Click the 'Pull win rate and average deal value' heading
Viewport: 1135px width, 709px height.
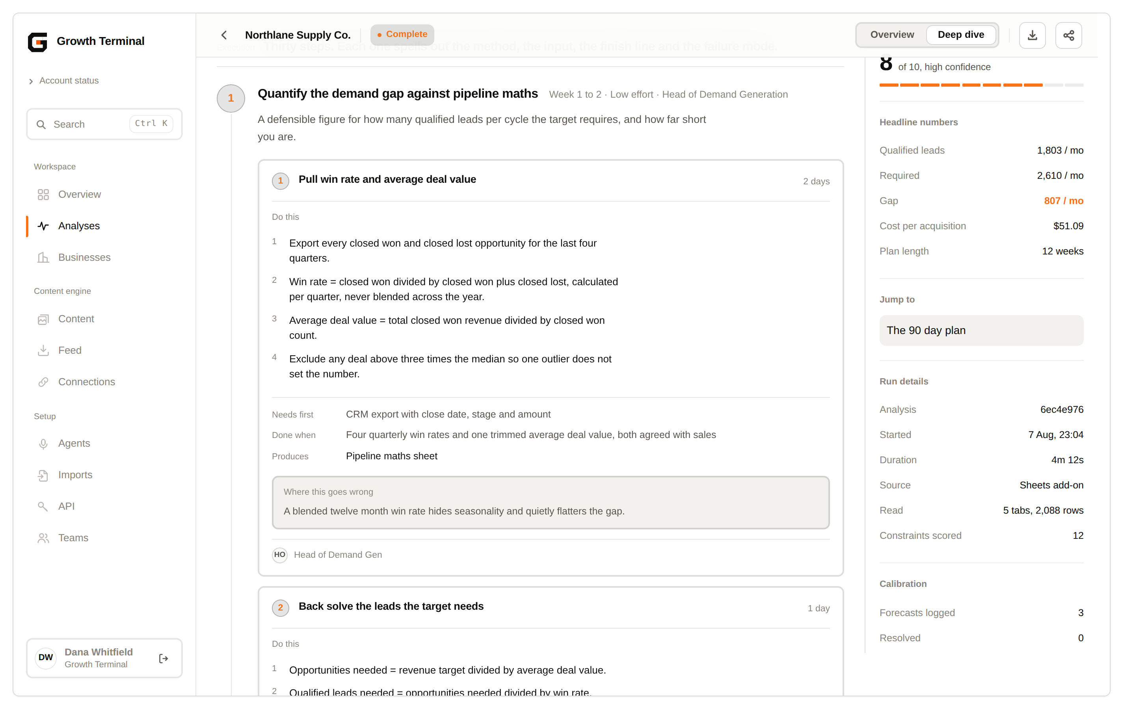coord(387,180)
